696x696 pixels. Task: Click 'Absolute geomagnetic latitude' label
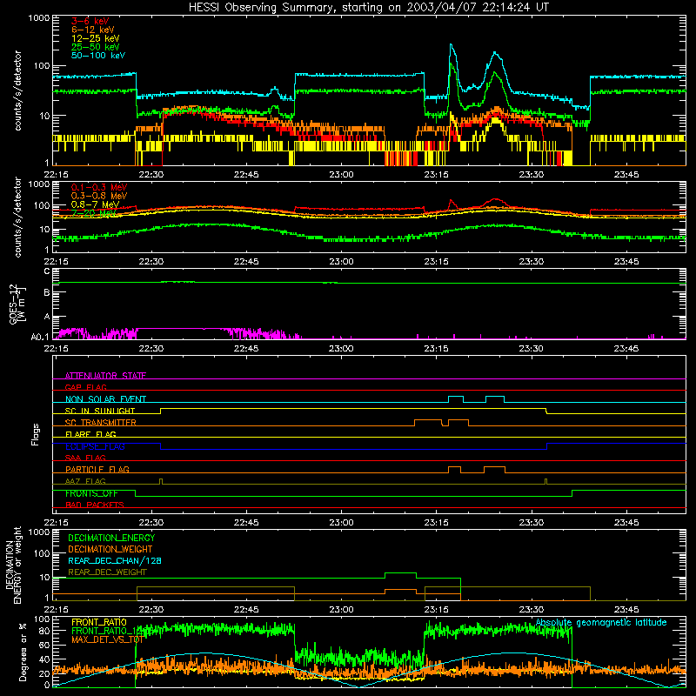pyautogui.click(x=601, y=623)
